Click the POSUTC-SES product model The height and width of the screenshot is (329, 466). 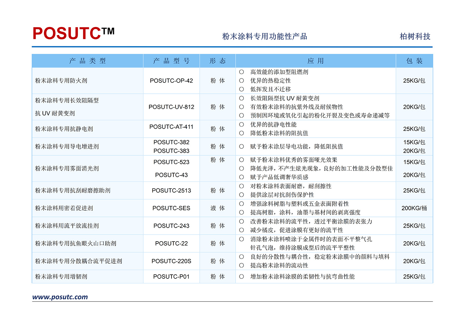(x=171, y=208)
